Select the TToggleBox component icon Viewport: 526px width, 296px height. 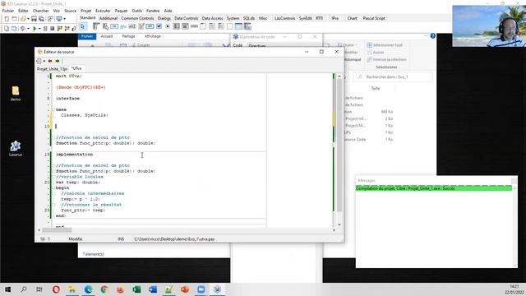click(150, 26)
